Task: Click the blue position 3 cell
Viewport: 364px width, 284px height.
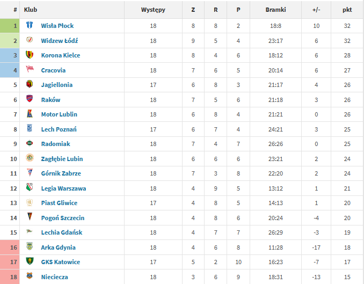Action: [10, 55]
